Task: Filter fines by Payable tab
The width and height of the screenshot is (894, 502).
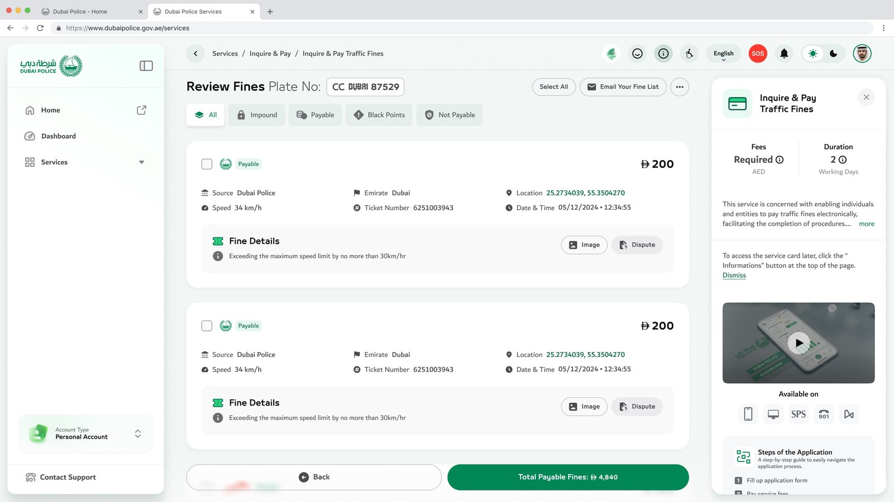Action: pyautogui.click(x=315, y=115)
